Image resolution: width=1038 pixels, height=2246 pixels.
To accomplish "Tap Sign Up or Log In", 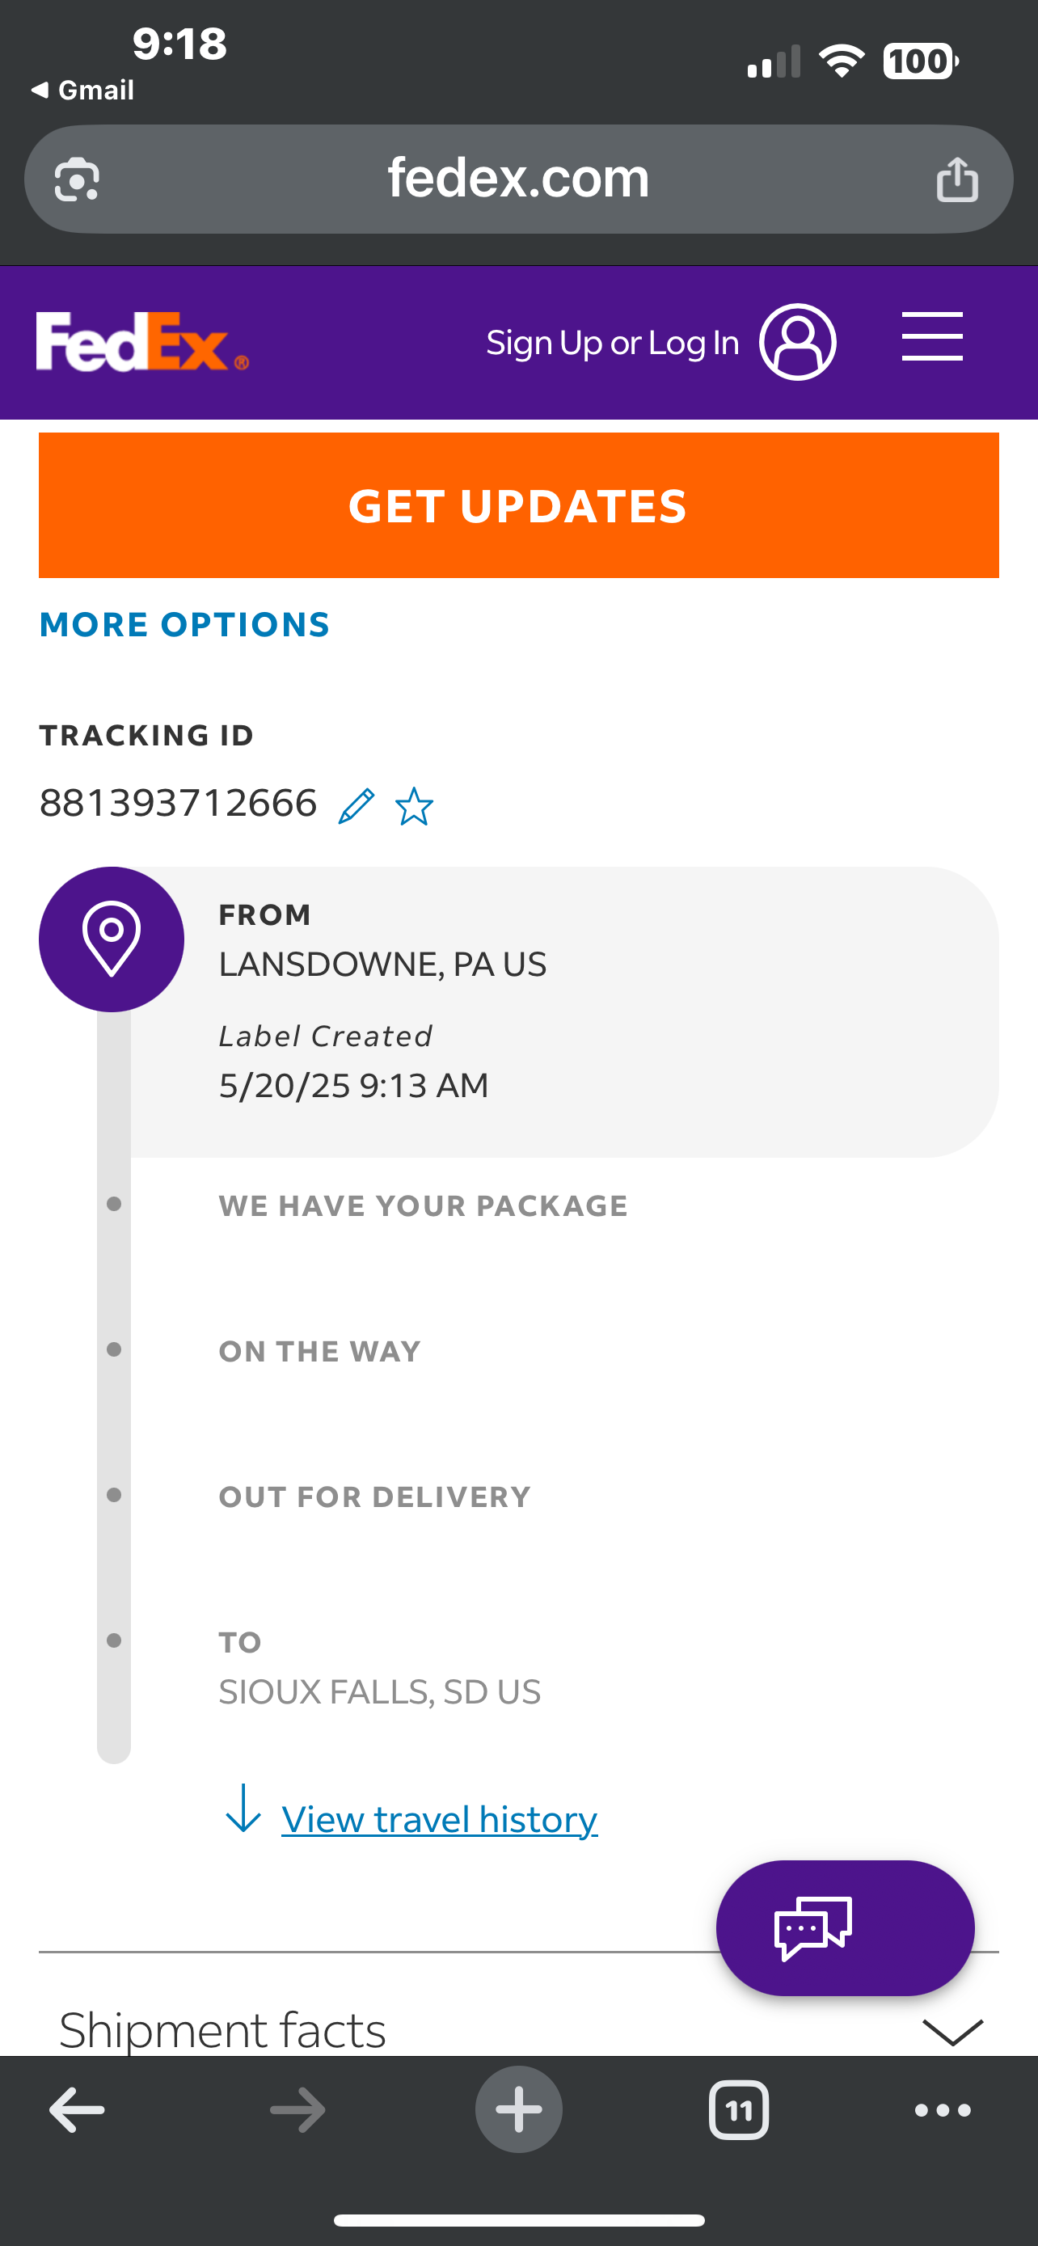I will pyautogui.click(x=612, y=343).
